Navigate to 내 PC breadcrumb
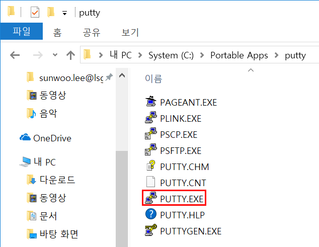Viewport: 319px width, 247px height. (121, 55)
